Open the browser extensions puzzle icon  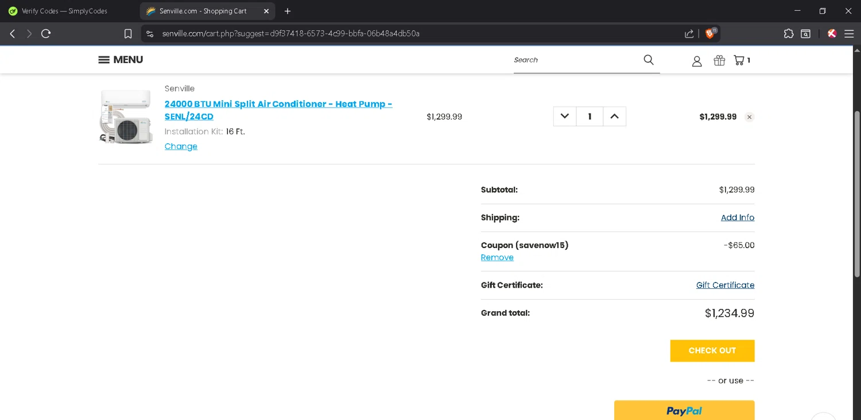[789, 34]
